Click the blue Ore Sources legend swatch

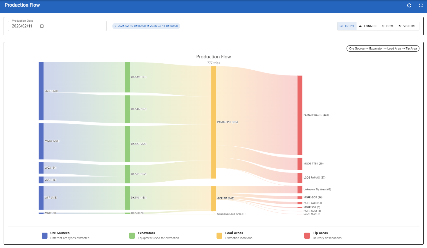44,236
